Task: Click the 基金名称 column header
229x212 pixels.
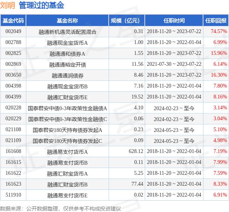Action: (x=67, y=20)
